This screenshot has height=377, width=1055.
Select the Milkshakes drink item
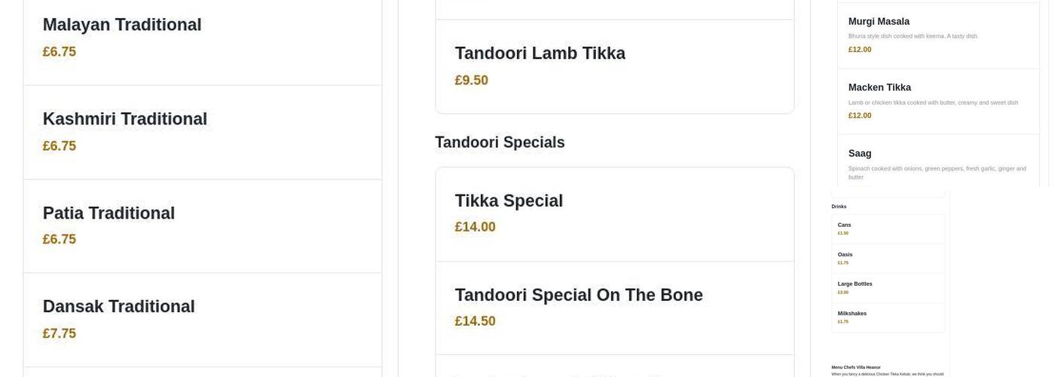[x=852, y=314]
